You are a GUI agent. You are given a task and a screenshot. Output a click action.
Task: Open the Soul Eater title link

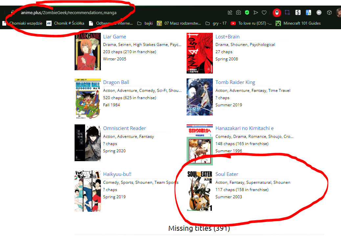227,174
